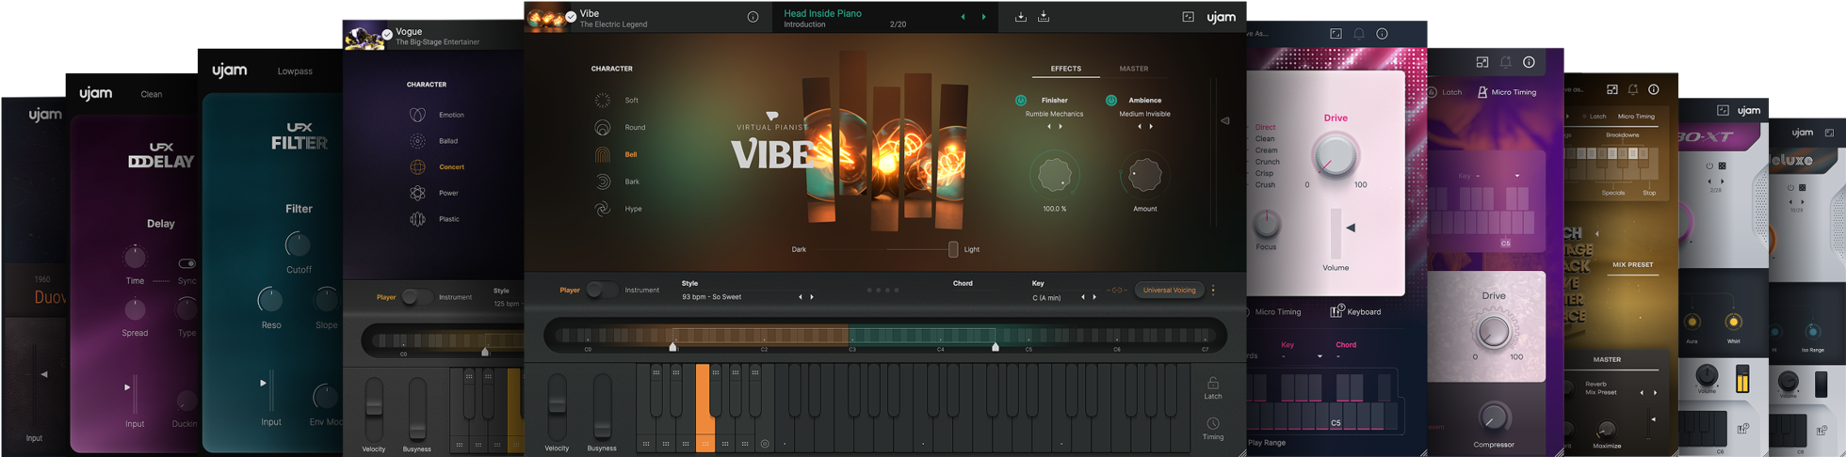This screenshot has width=1846, height=457.
Task: Toggle the Finisher power button
Action: click(x=1021, y=101)
